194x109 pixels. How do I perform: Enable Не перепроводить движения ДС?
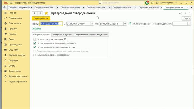(35, 39)
